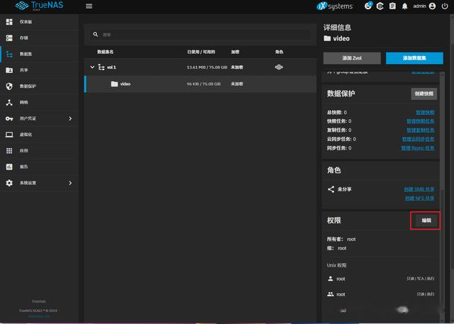This screenshot has height=324, width=454.
Task: Click the 角色 column header
Action: click(x=279, y=52)
